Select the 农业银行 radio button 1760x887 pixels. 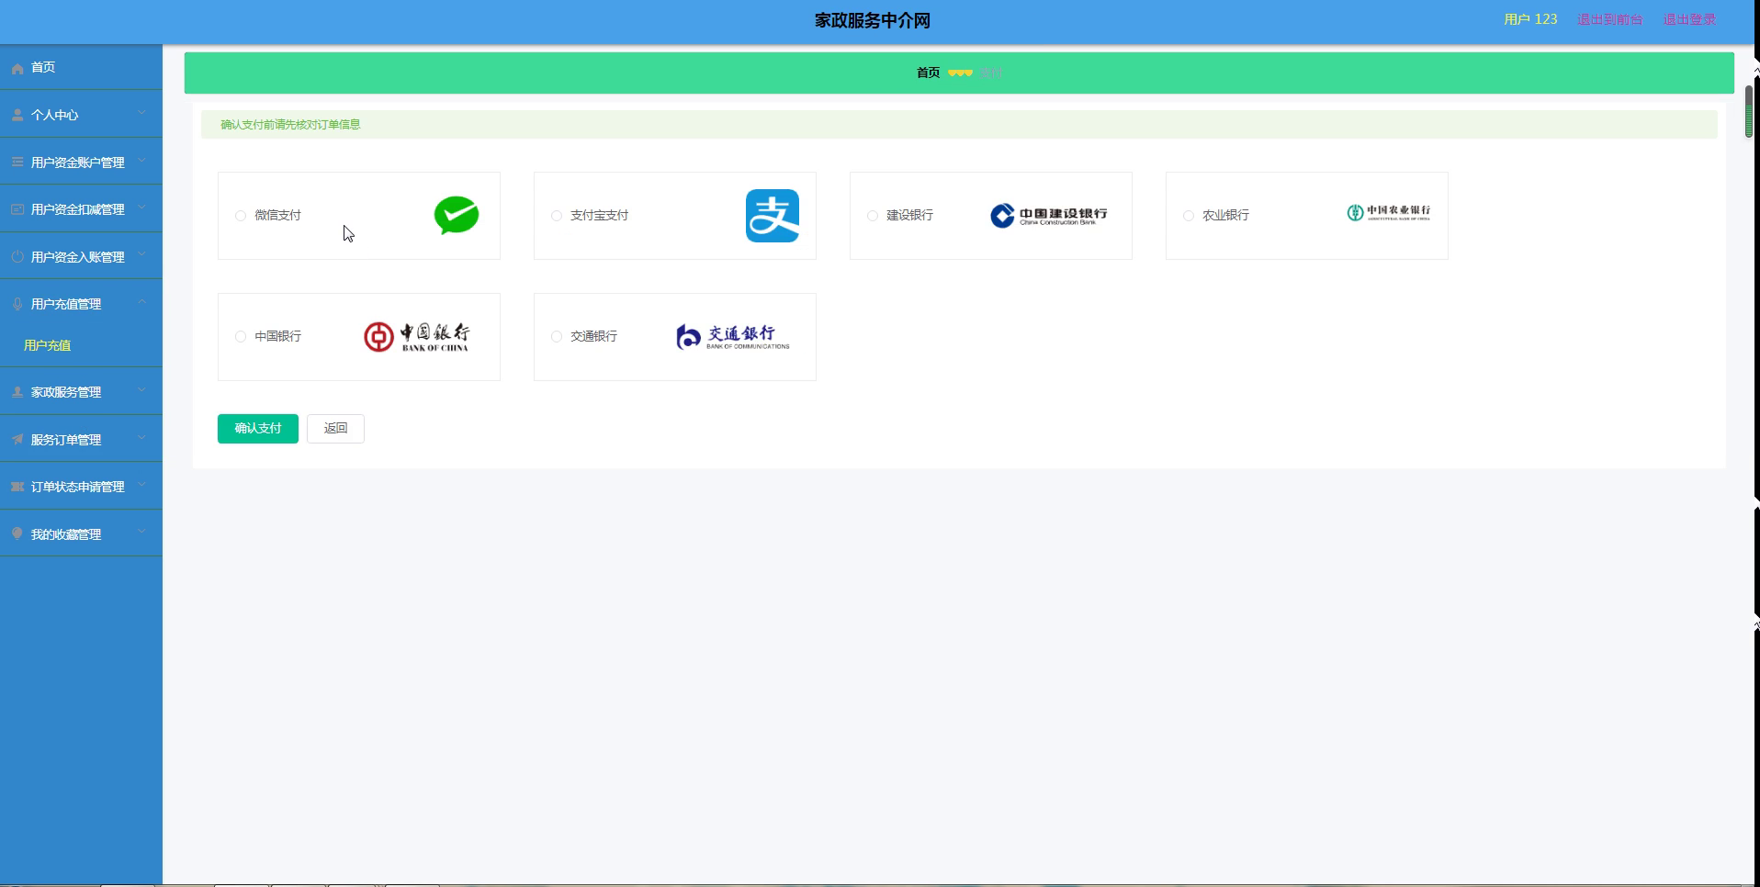click(1189, 216)
